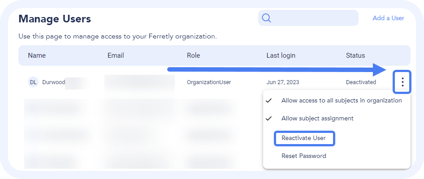The image size is (424, 179).
Task: Sort by the Last login column
Action: pyautogui.click(x=281, y=56)
